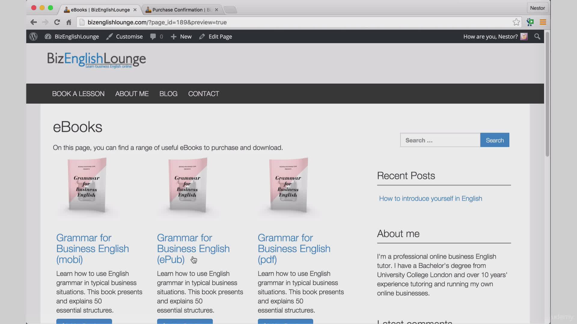Image resolution: width=577 pixels, height=324 pixels.
Task: Open Grammar for Business English (pdf) link
Action: click(x=294, y=249)
